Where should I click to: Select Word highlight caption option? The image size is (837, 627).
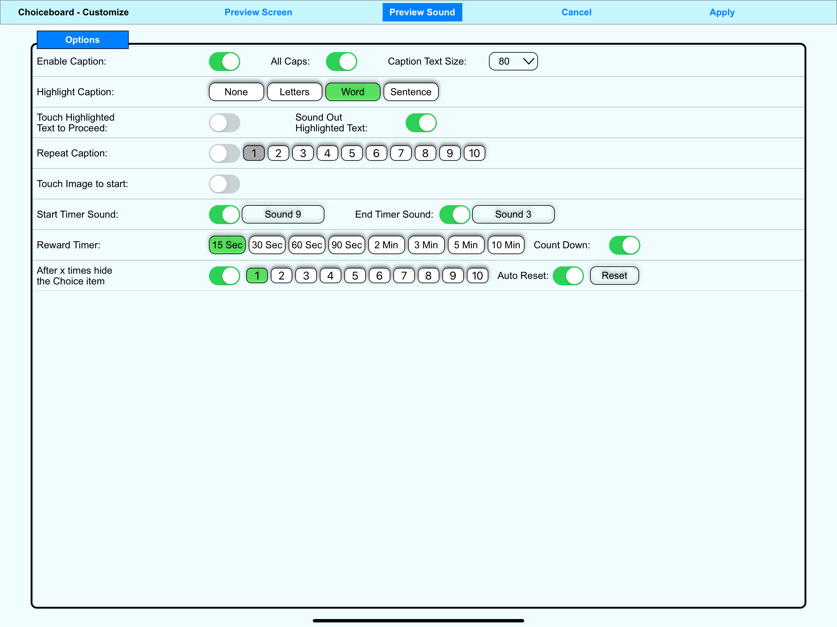pos(353,92)
